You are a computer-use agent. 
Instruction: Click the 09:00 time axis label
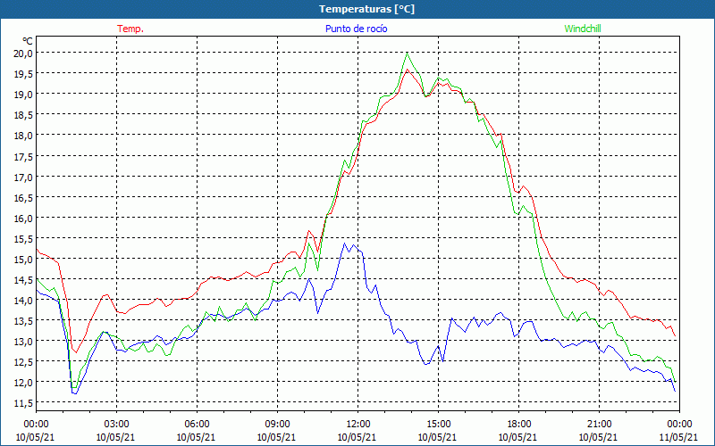pyautogui.click(x=277, y=425)
